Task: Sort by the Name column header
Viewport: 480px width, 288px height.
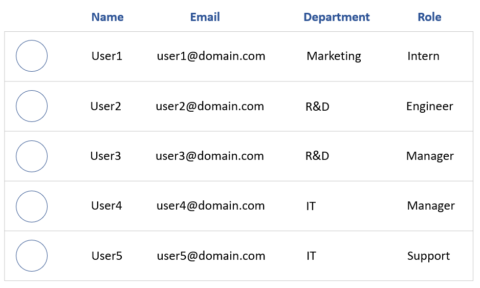Action: click(107, 17)
